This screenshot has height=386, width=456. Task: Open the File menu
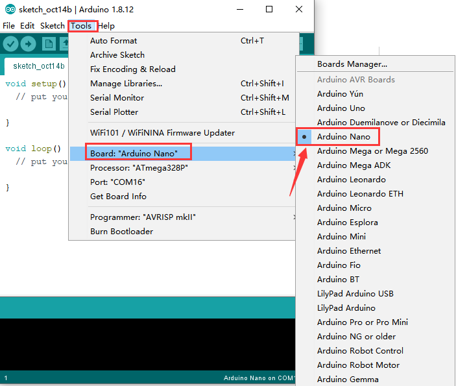click(8, 26)
